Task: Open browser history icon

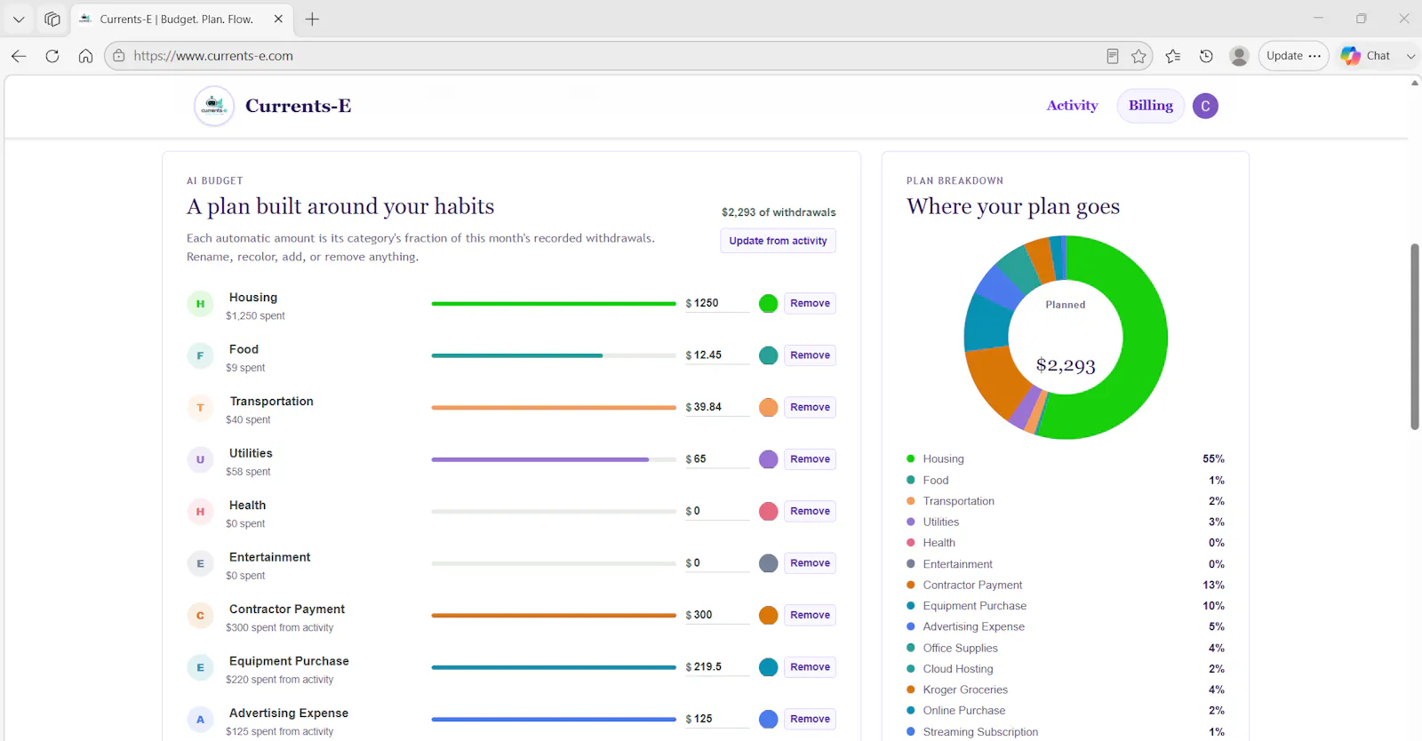Action: tap(1206, 56)
